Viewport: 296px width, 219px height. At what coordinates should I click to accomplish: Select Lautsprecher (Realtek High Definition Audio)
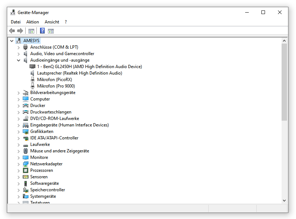[79, 73]
